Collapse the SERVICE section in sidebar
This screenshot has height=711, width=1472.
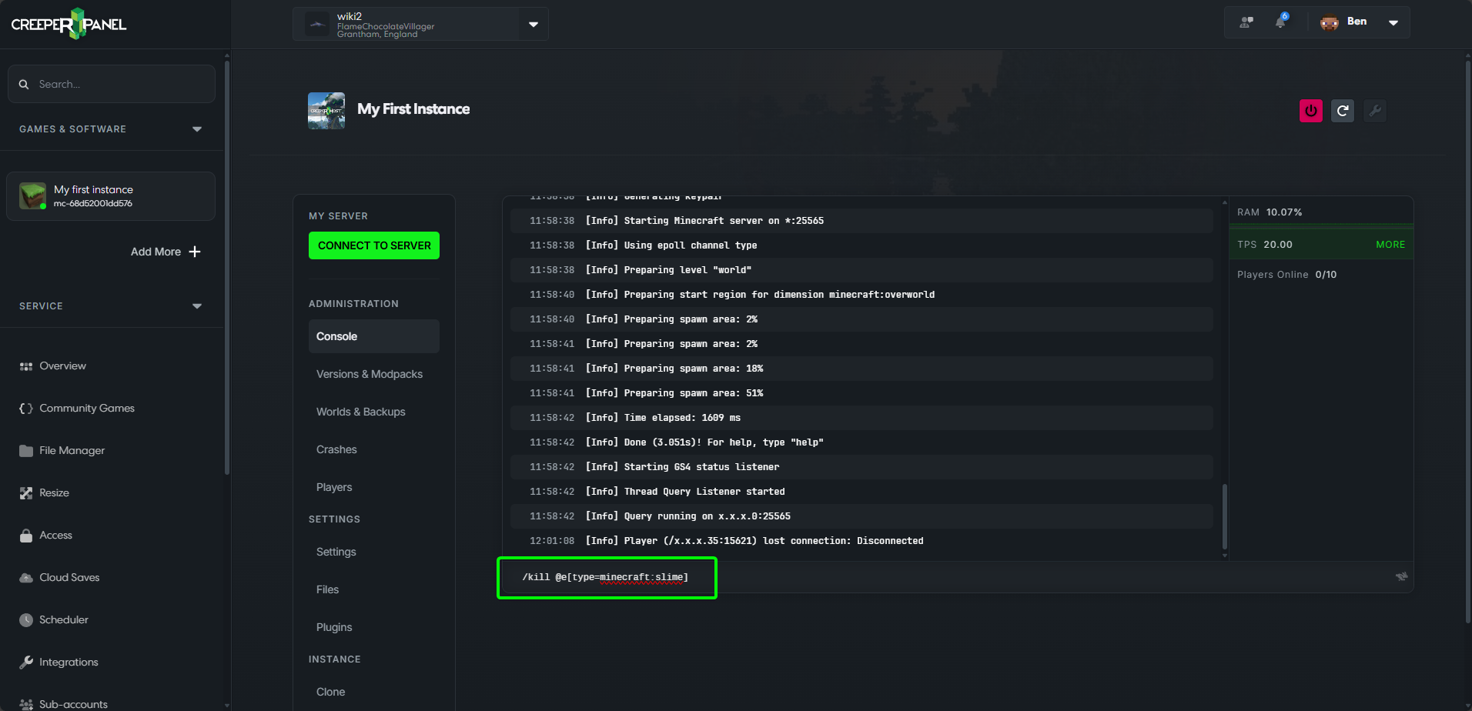coord(197,305)
